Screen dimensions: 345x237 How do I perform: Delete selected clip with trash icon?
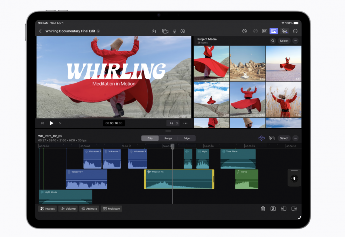point(263,209)
